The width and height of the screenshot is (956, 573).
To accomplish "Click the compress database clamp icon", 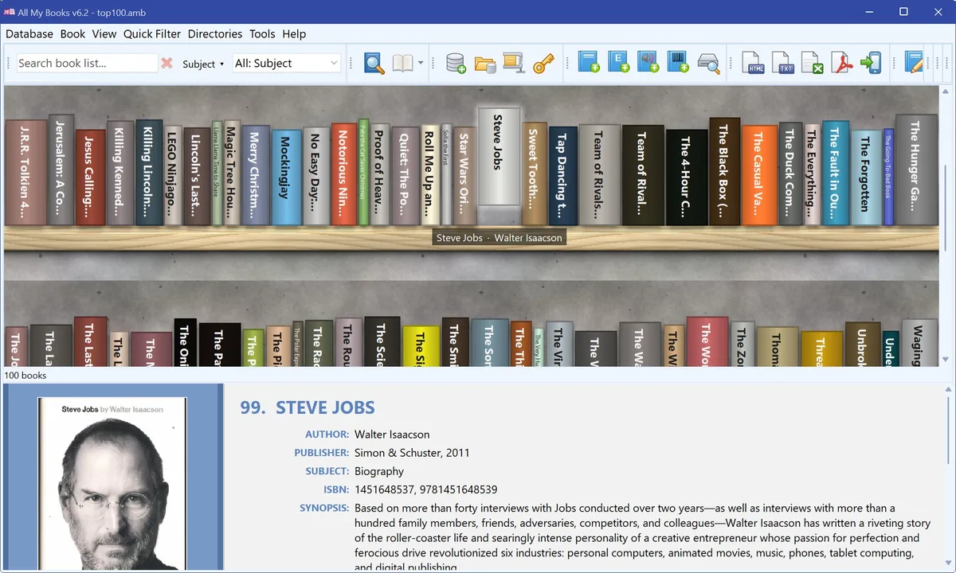I will coord(514,64).
